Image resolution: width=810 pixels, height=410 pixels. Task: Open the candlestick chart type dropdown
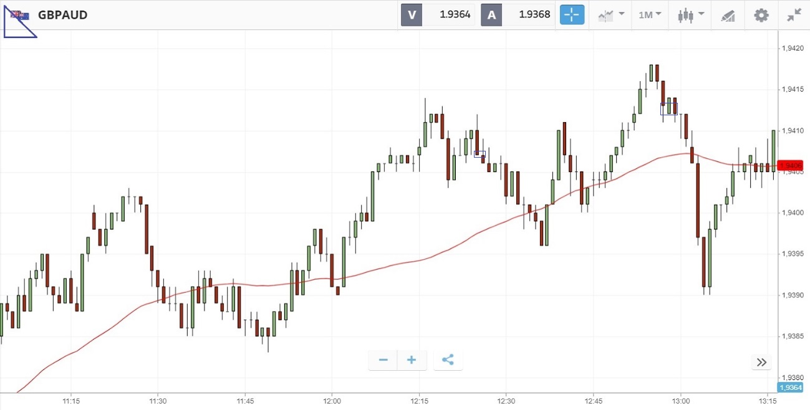(692, 15)
